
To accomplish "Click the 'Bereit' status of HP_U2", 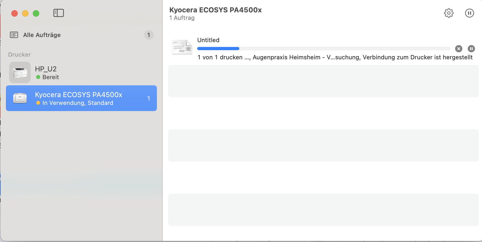I will tap(51, 77).
